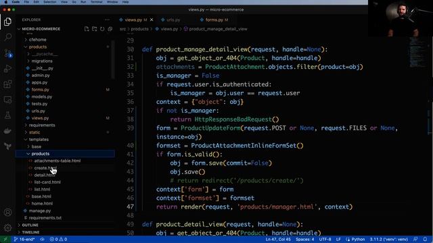
Task: Open Run and Debug view
Action: [7, 68]
